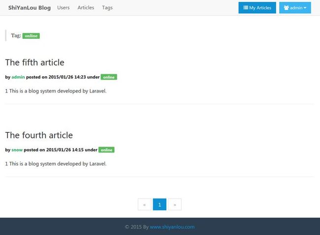Go to next page with » button

175,205
